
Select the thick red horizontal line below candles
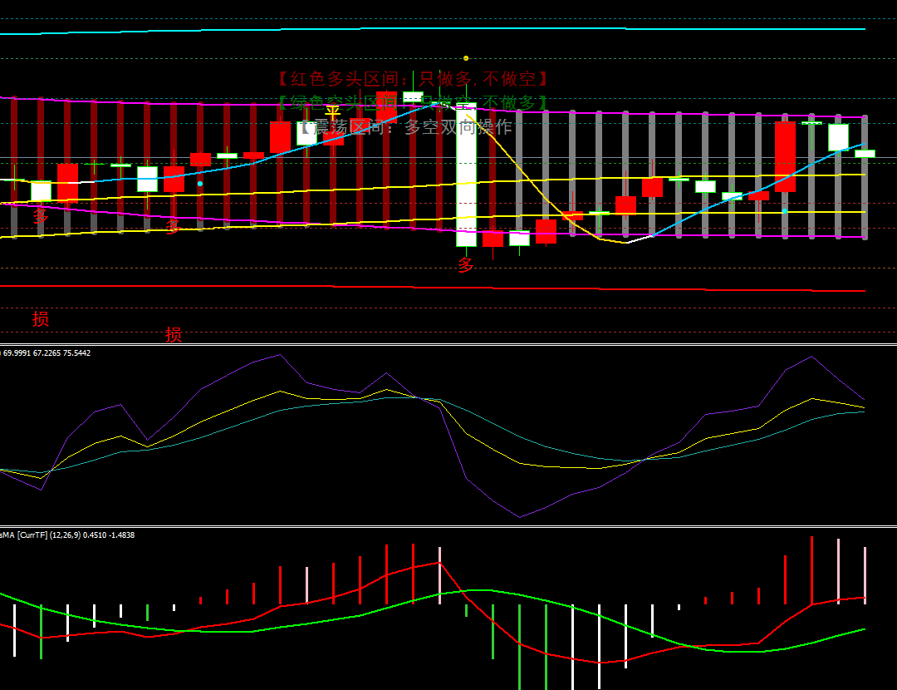click(415, 288)
